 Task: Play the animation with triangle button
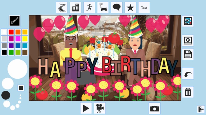click(86, 108)
